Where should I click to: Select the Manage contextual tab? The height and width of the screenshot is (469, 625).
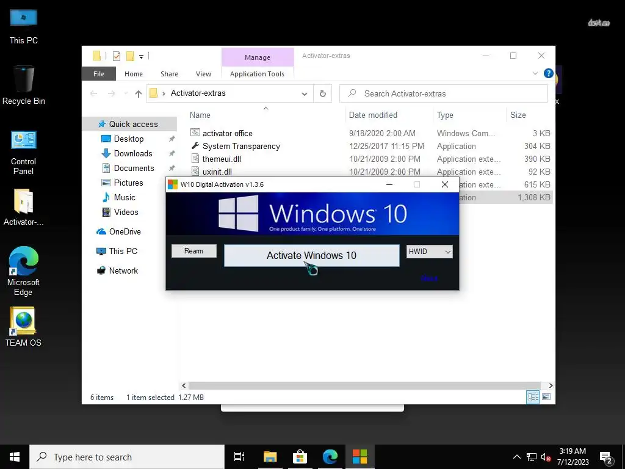[257, 57]
